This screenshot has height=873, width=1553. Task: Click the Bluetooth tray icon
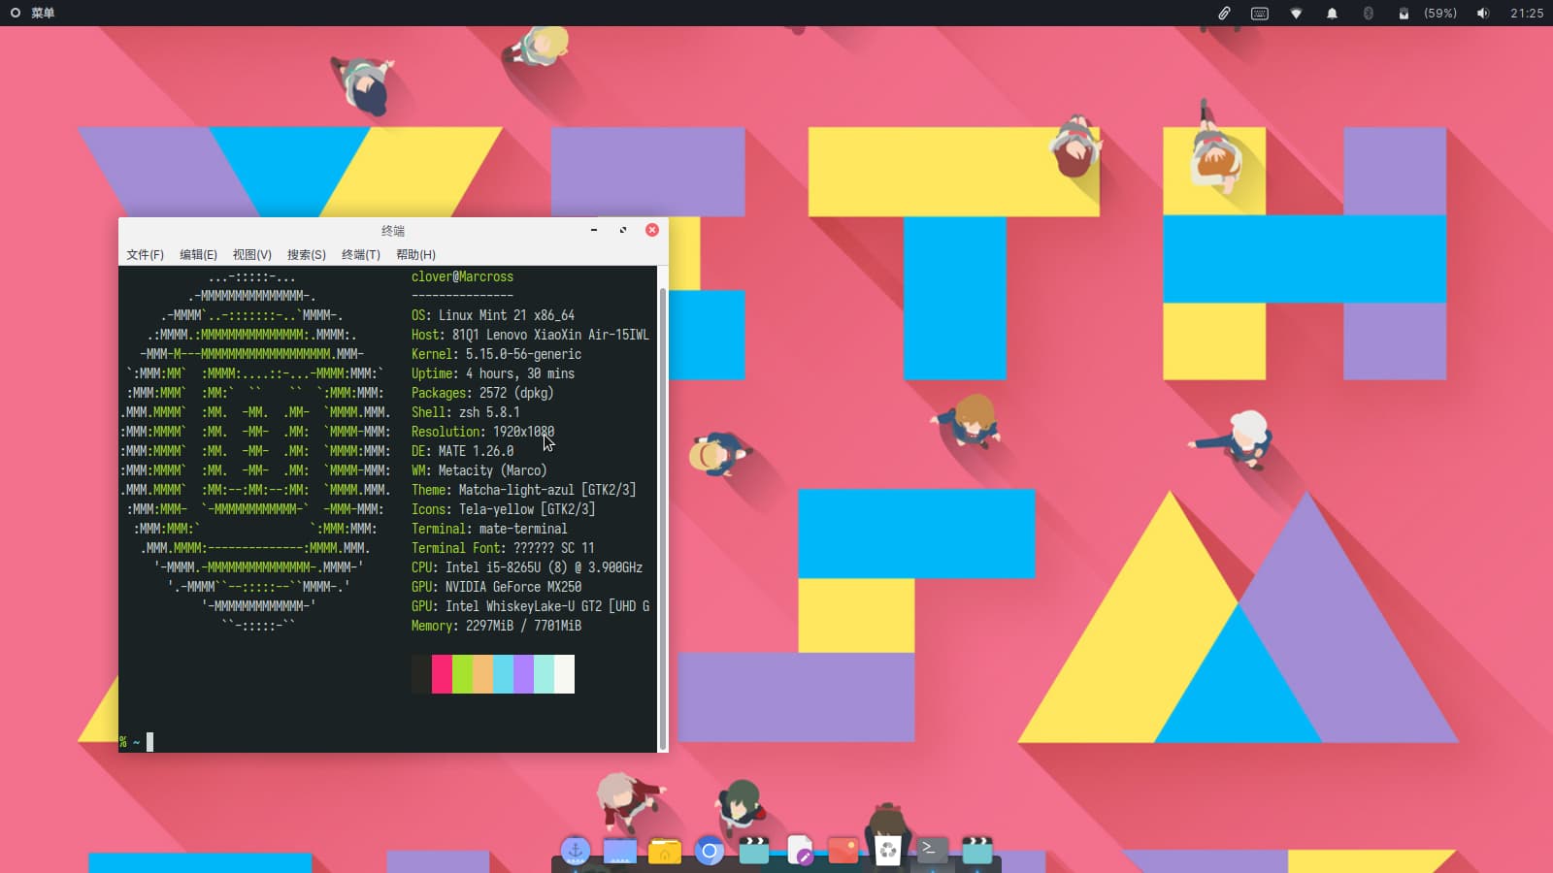[1368, 13]
